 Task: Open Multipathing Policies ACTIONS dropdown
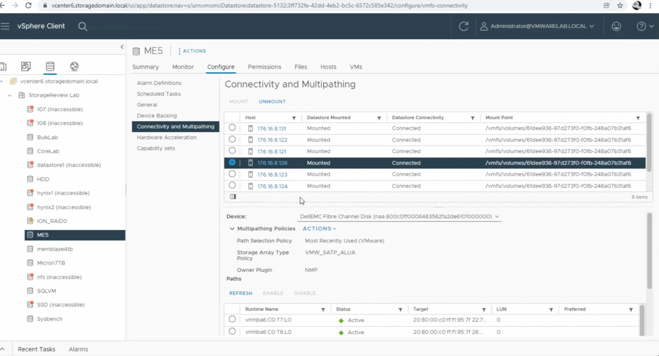coord(319,229)
